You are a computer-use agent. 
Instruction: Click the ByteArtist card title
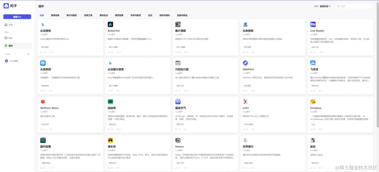[114, 31]
